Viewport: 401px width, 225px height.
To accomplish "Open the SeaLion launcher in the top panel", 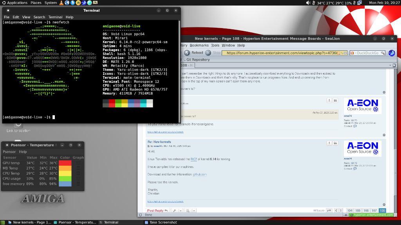I will tap(84, 3).
